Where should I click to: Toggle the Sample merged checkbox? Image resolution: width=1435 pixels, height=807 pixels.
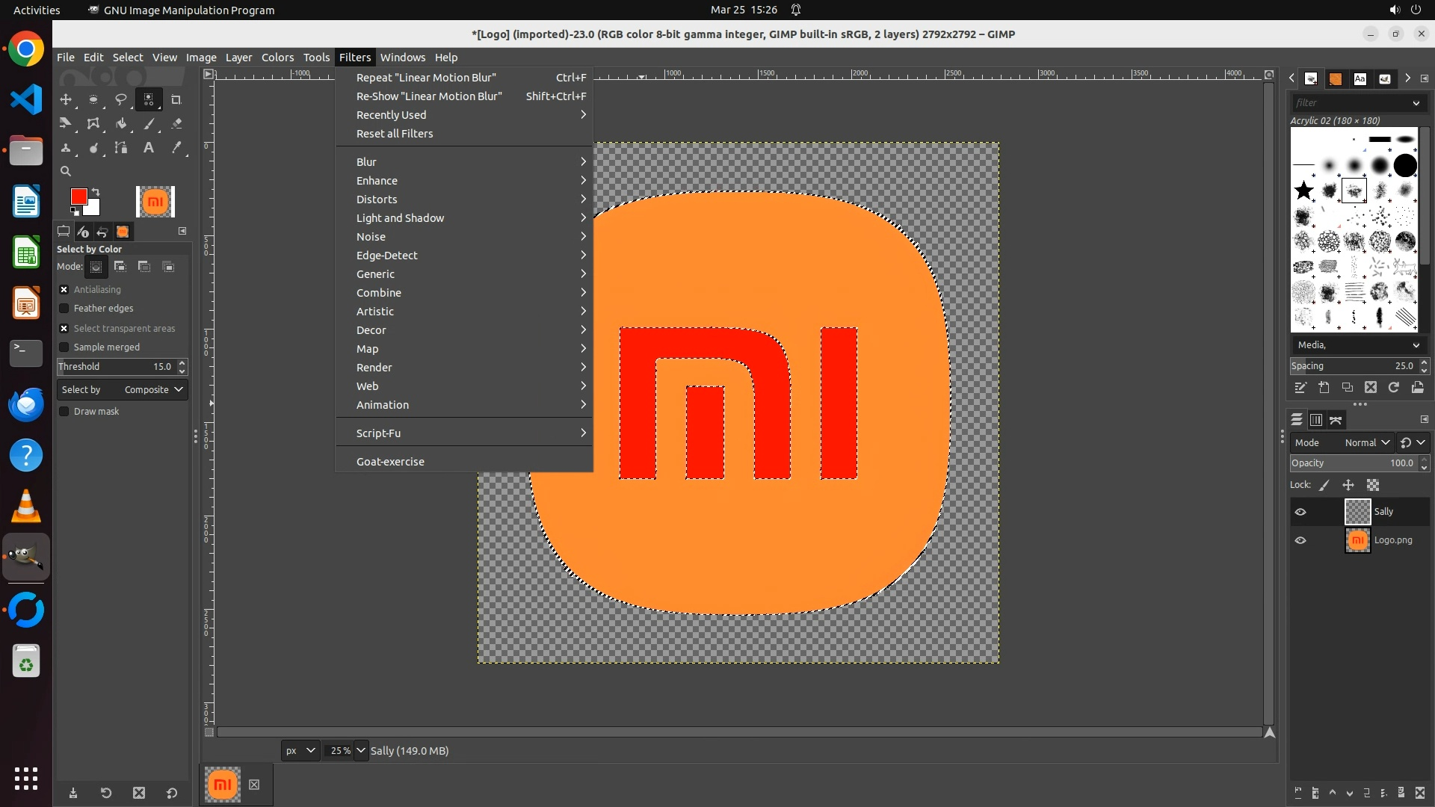[64, 347]
